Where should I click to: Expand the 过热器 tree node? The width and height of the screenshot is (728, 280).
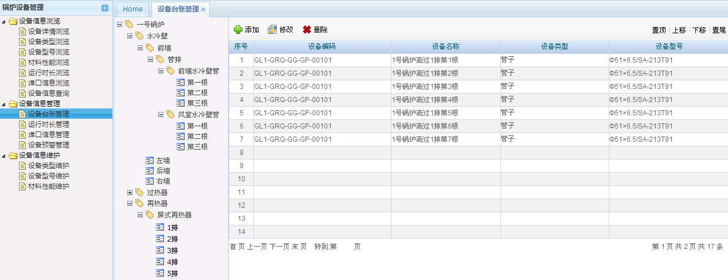[x=130, y=192]
